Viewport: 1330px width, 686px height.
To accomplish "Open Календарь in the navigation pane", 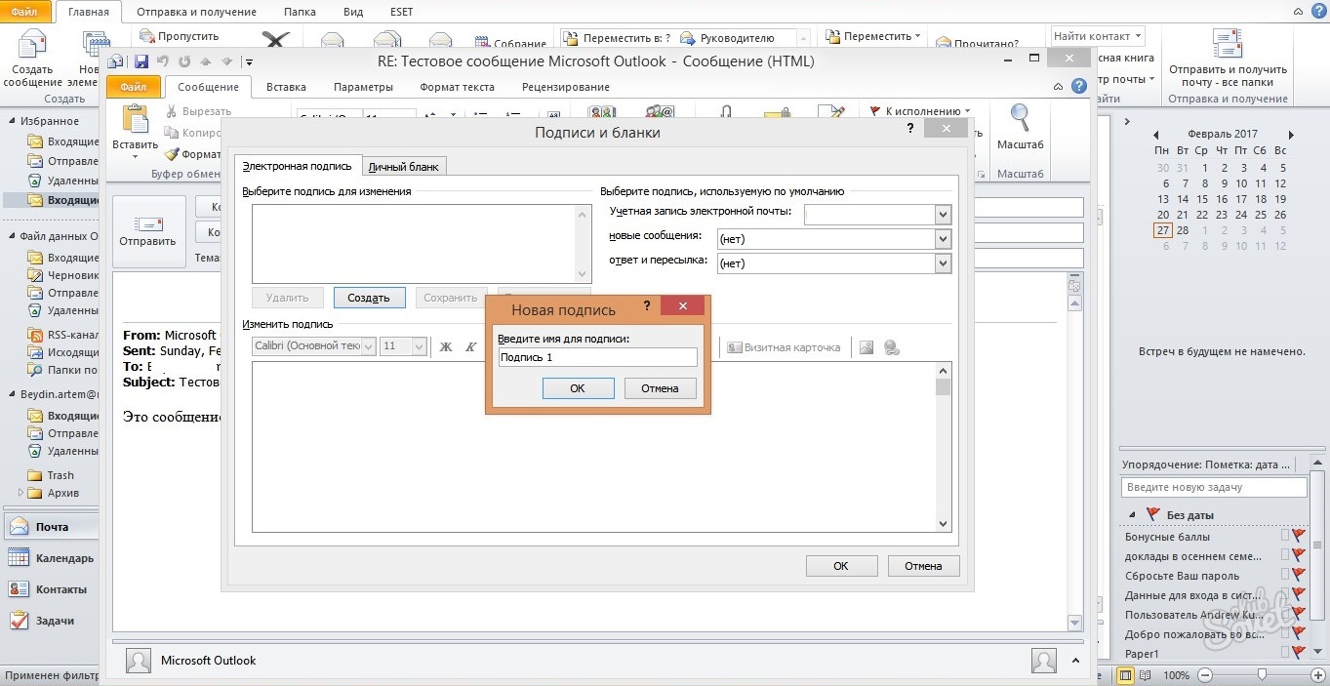I will pos(64,558).
